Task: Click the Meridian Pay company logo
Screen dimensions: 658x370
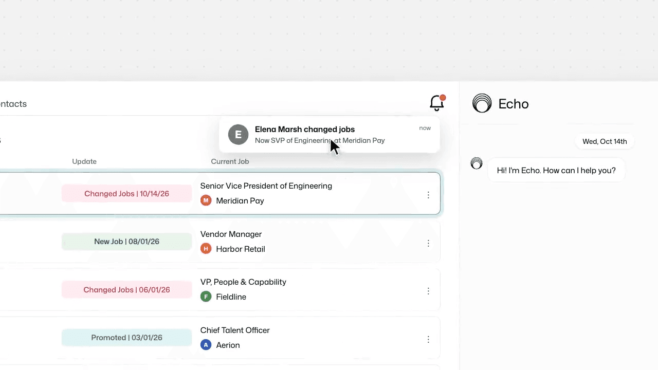Action: tap(206, 200)
